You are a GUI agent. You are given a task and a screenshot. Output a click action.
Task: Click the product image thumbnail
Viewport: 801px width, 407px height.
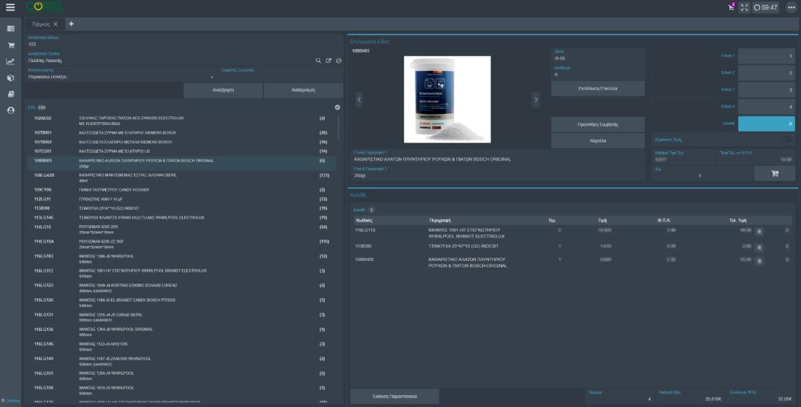click(x=447, y=99)
